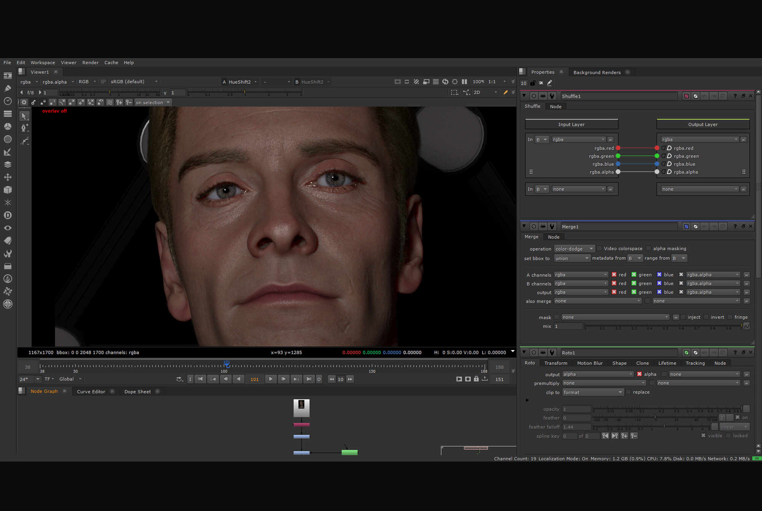The image size is (762, 511).
Task: Select the green node in Node Graph
Action: (349, 452)
